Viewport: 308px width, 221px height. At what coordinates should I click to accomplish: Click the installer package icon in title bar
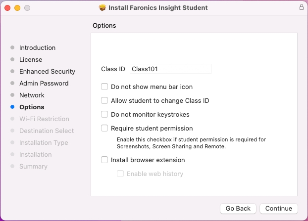[x=103, y=8]
